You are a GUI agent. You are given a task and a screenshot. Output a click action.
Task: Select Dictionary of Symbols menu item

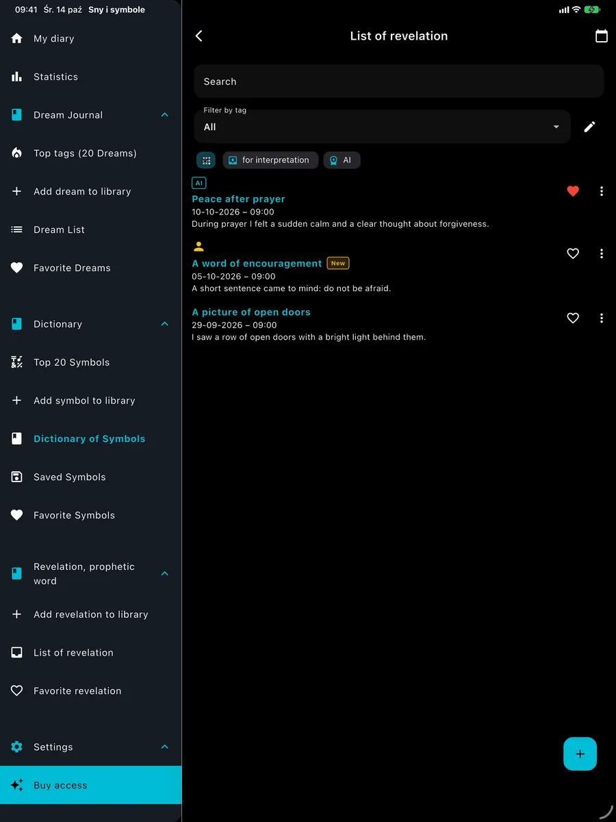point(89,439)
